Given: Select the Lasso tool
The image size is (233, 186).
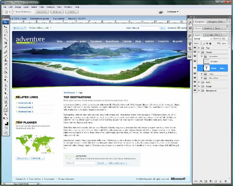Looking at the screenshot, I should click(5, 35).
